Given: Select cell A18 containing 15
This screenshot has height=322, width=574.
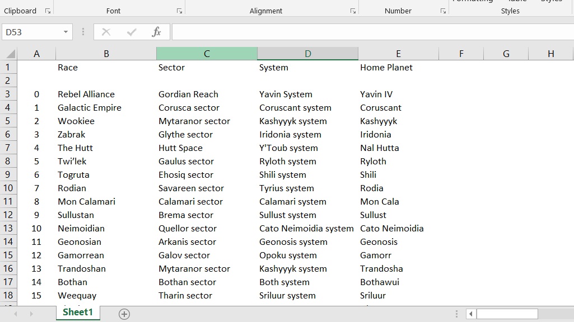Looking at the screenshot, I should tap(36, 295).
